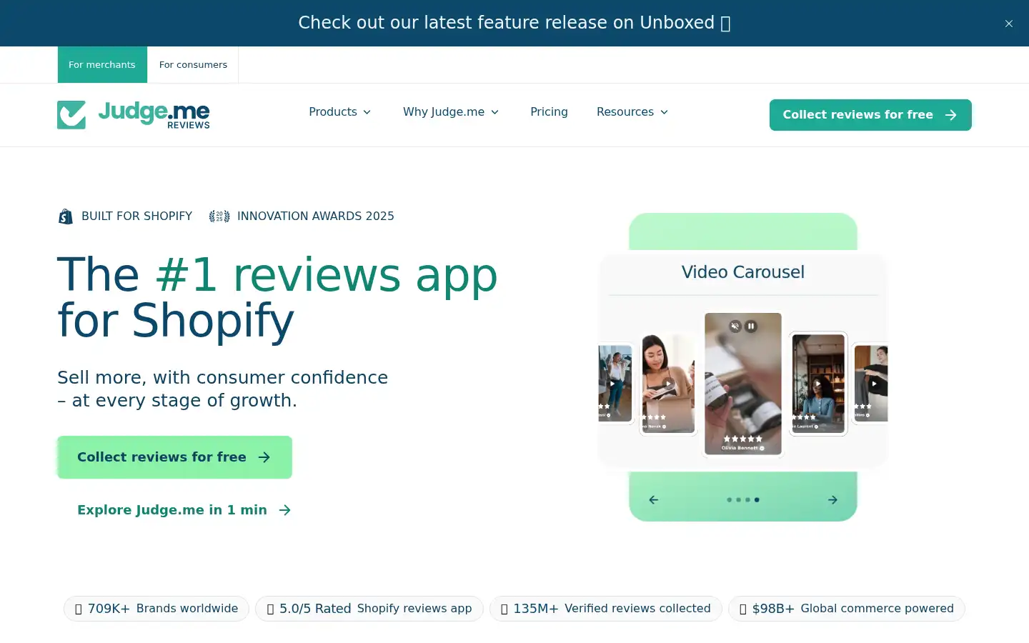Click the #1 reviews app headline
1029x643 pixels.
pyautogui.click(x=327, y=275)
